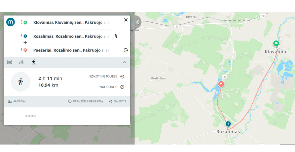Click the Preičiūnai village label on map
This screenshot has width=295, height=152.
tap(158, 78)
